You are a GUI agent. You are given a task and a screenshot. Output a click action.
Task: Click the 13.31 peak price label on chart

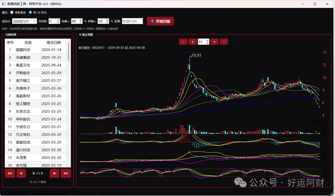(x=196, y=55)
